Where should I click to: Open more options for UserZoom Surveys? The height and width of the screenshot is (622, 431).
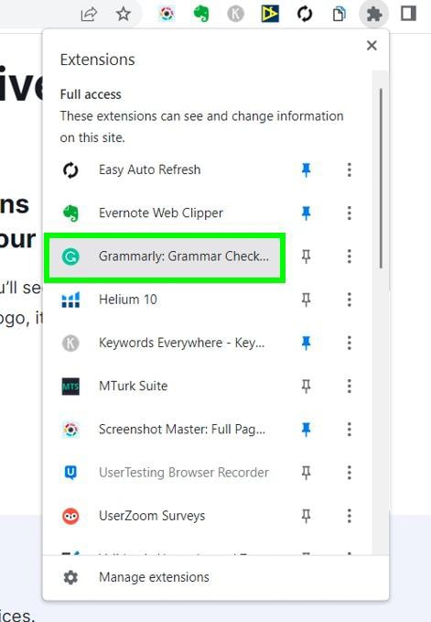pyautogui.click(x=349, y=516)
